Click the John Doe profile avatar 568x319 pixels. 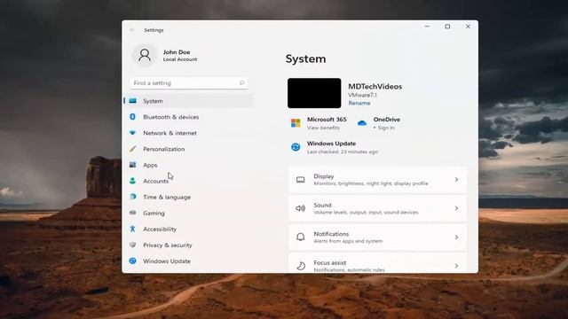(x=144, y=55)
